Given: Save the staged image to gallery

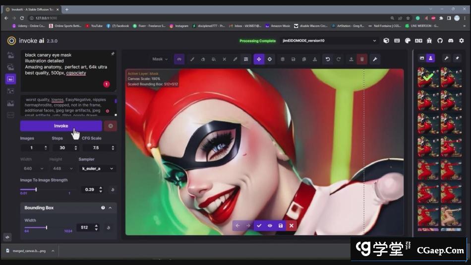Looking at the screenshot, I should point(281,226).
